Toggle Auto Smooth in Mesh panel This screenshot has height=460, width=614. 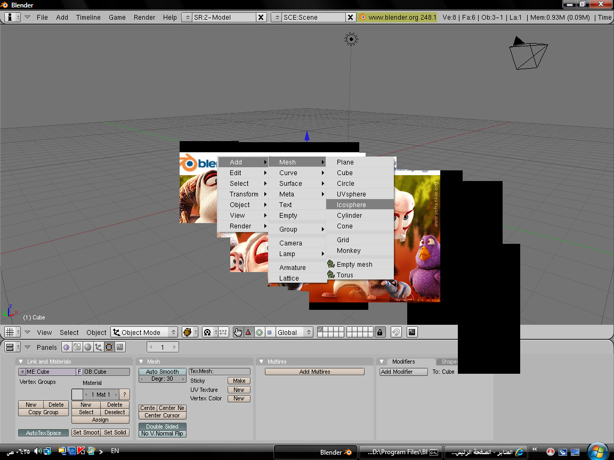point(163,372)
